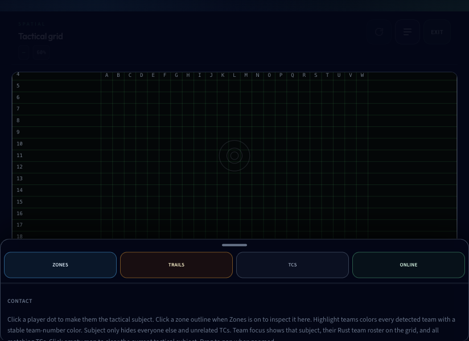
Task: Toggle the TRAILS overlay
Action: pos(176,265)
